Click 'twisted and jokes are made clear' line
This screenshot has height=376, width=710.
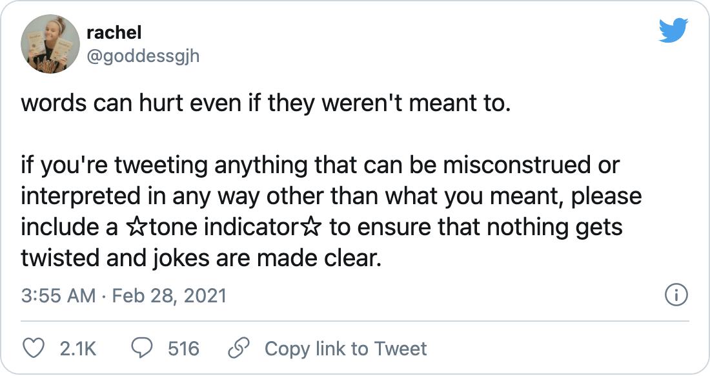coord(201,258)
